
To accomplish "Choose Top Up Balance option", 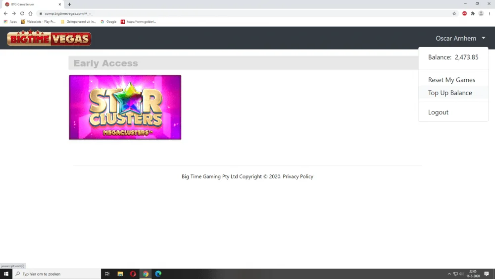I will 450,93.
